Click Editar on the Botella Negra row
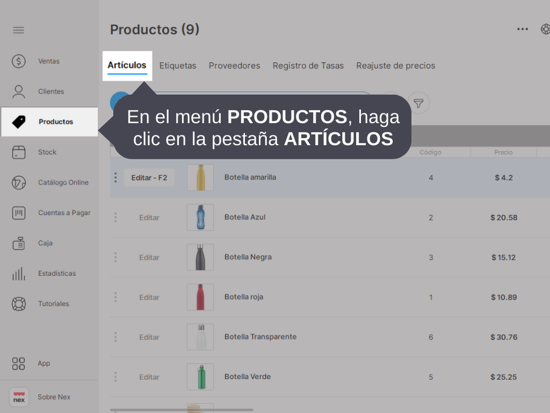Image resolution: width=550 pixels, height=413 pixels. (149, 257)
